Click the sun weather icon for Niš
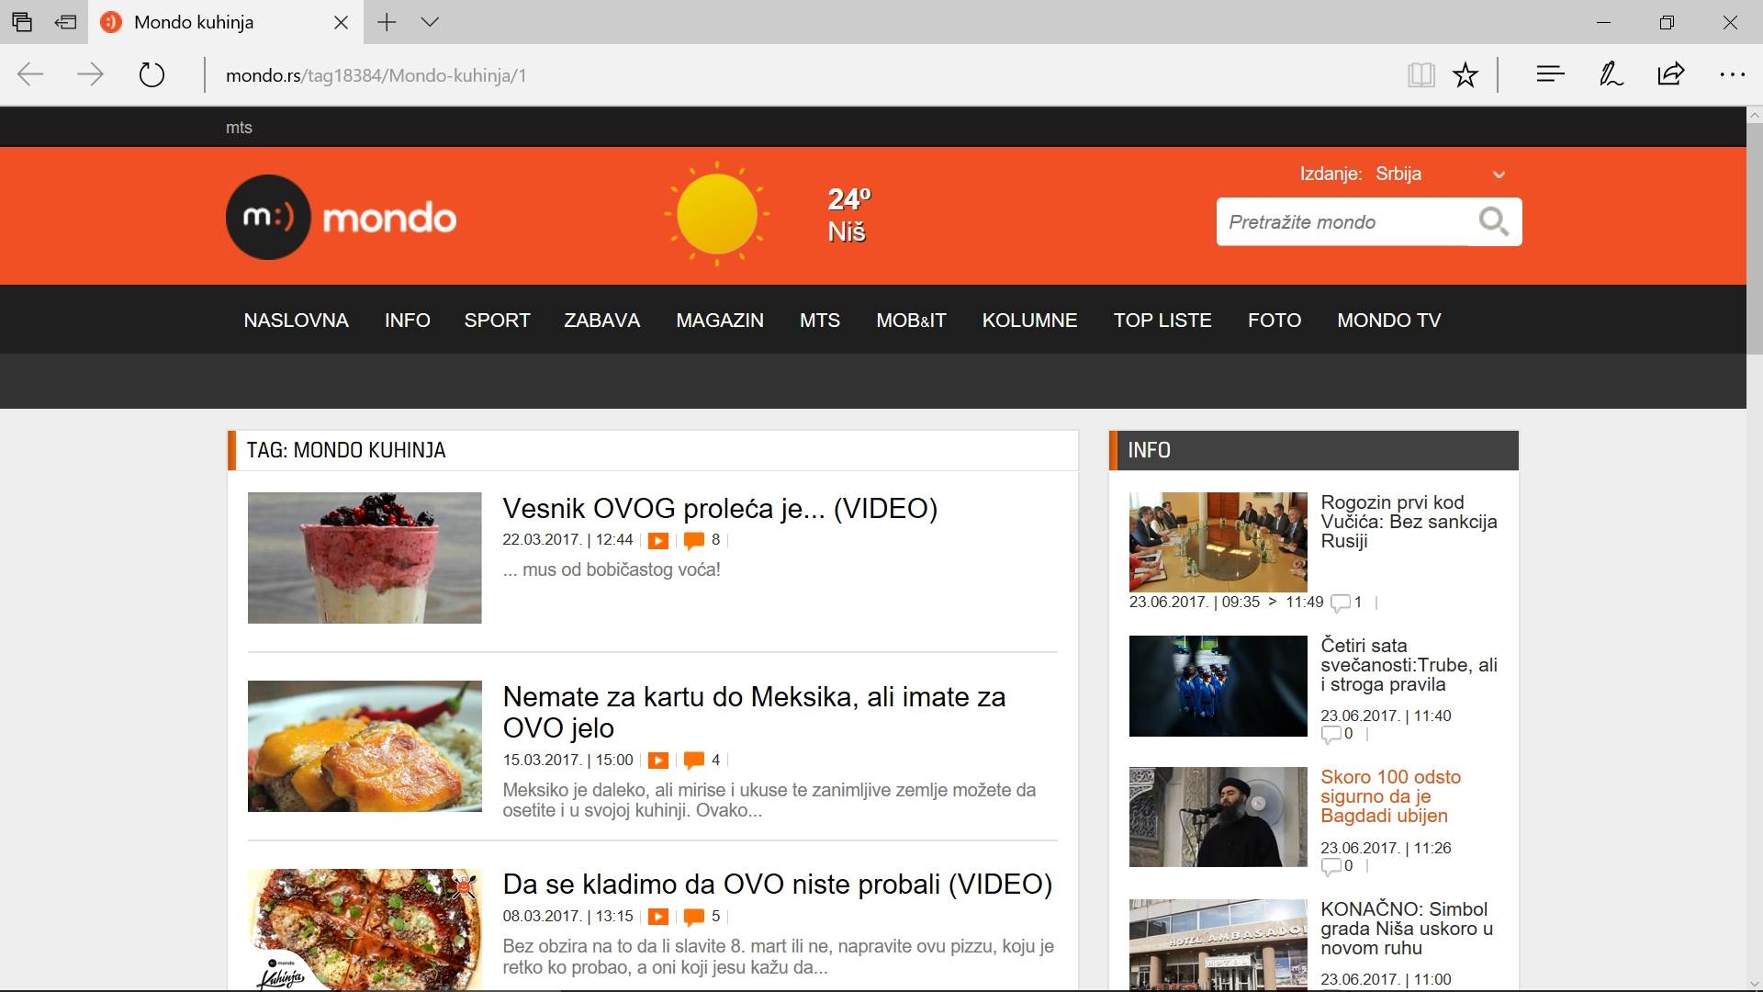 [715, 214]
